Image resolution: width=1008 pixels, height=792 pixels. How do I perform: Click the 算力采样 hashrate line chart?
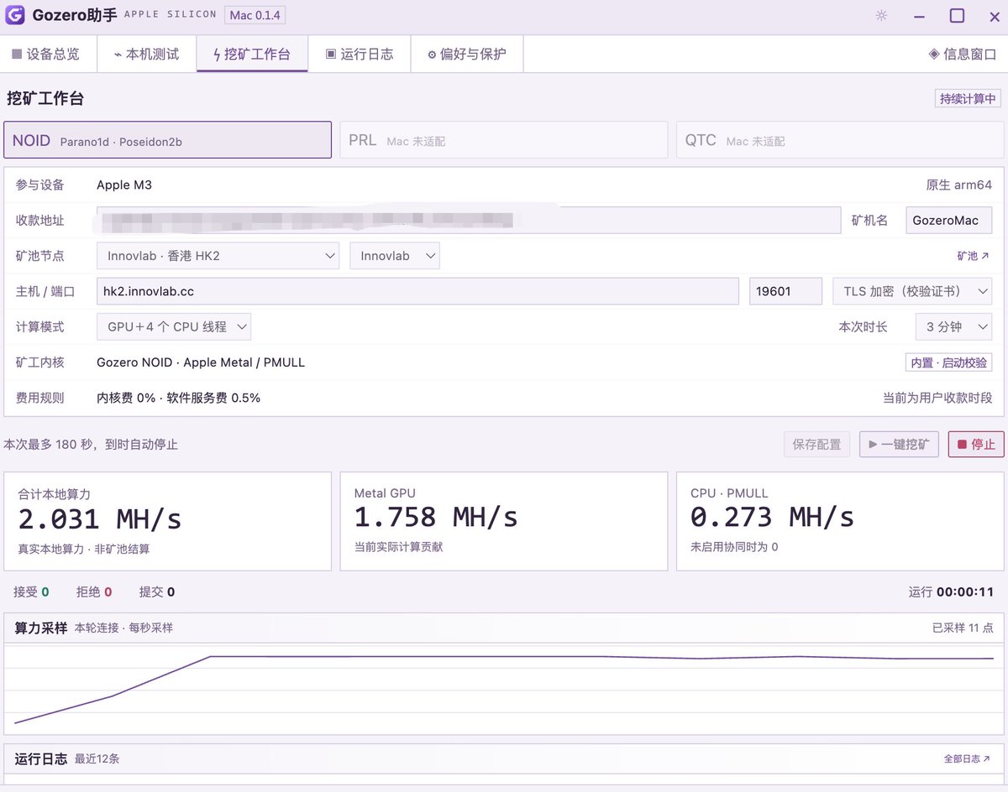click(504, 690)
